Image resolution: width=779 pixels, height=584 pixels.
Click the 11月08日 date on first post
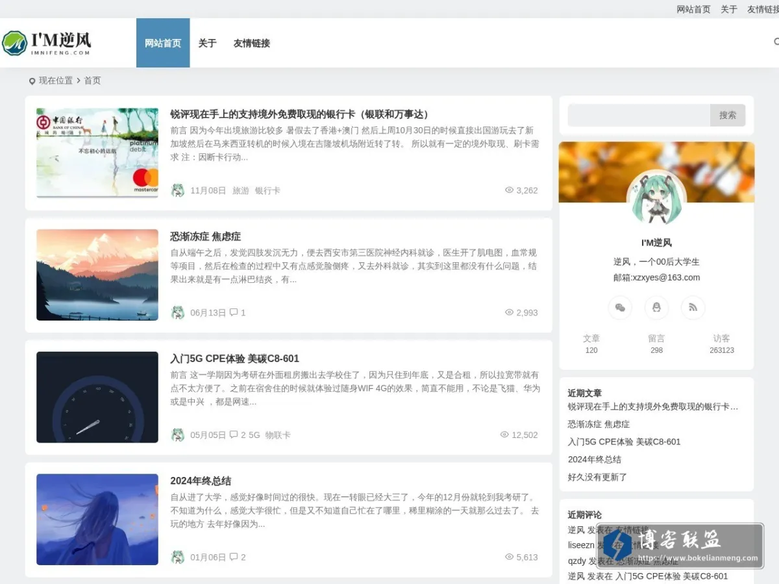coord(208,191)
